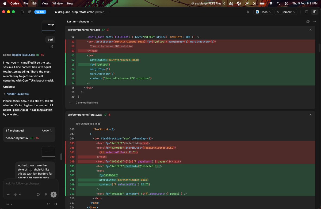Open the thread options ellipsis menu
Screen dimensions: 321x209
[109, 12]
